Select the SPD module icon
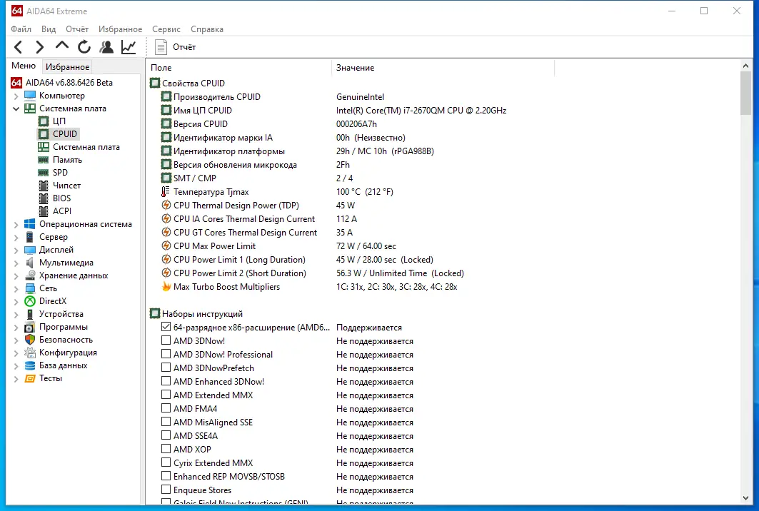The width and height of the screenshot is (759, 511). (44, 172)
